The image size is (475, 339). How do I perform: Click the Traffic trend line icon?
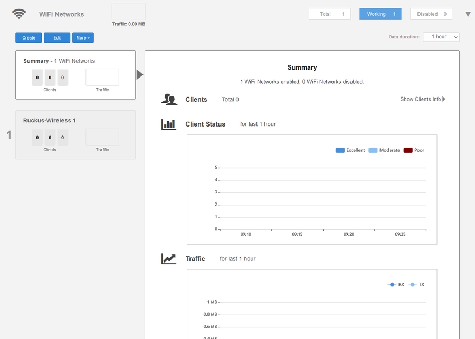(169, 259)
